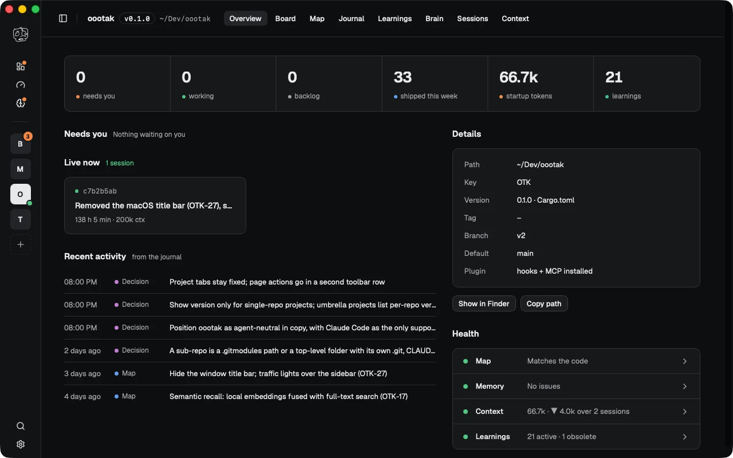The image size is (733, 458).
Task: Open 'Project tabs stay fixed' decision entry
Action: tap(250, 282)
